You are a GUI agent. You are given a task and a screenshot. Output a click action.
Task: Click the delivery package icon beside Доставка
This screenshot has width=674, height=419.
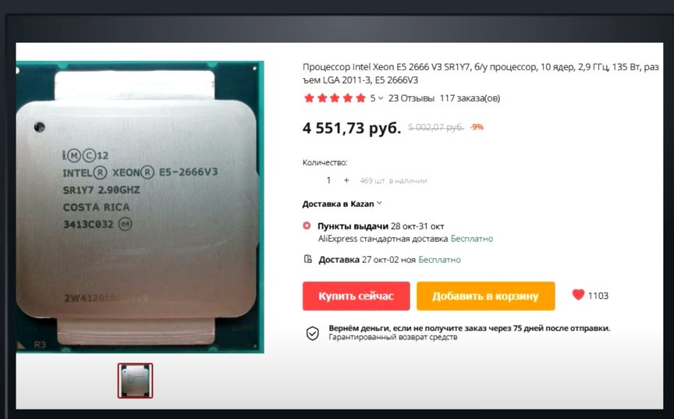coord(308,259)
